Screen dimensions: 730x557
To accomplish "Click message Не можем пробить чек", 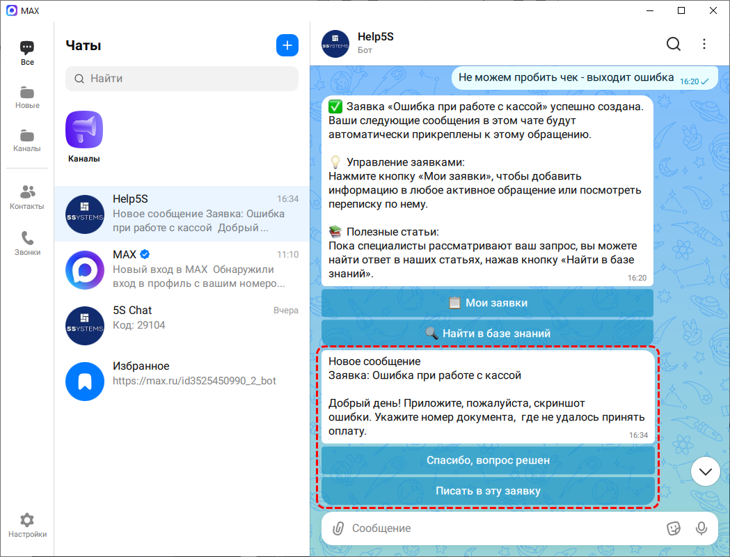I will point(585,78).
